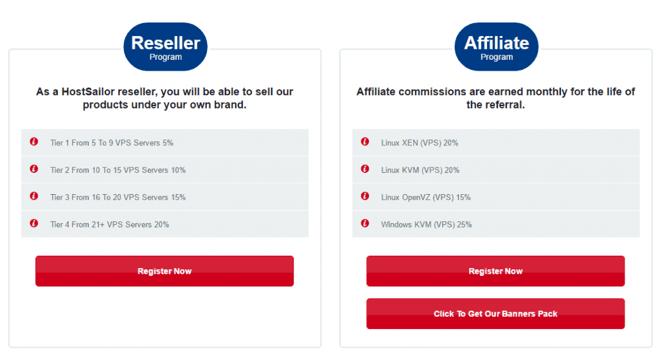This screenshot has height=351, width=658.
Task: Click the info icon beside Linux OpenVZ row
Action: click(365, 196)
